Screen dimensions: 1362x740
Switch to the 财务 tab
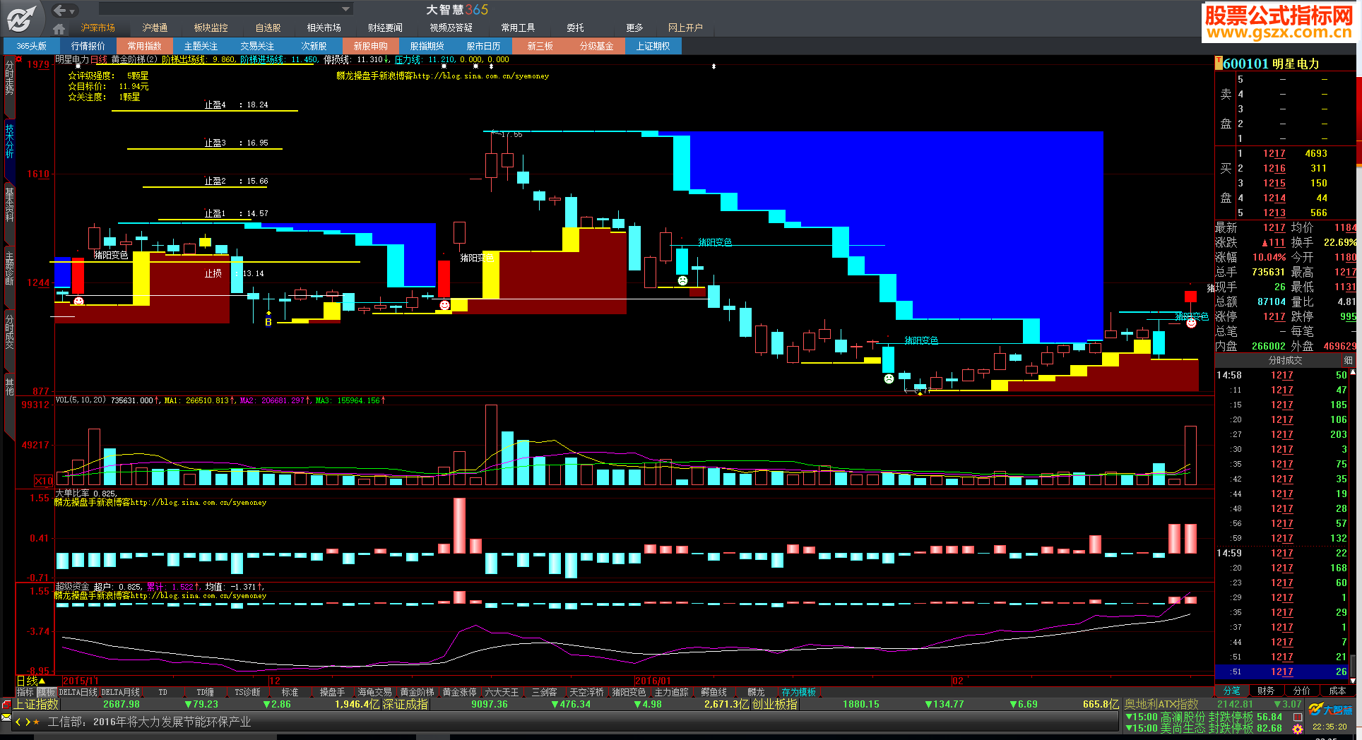click(x=1266, y=691)
